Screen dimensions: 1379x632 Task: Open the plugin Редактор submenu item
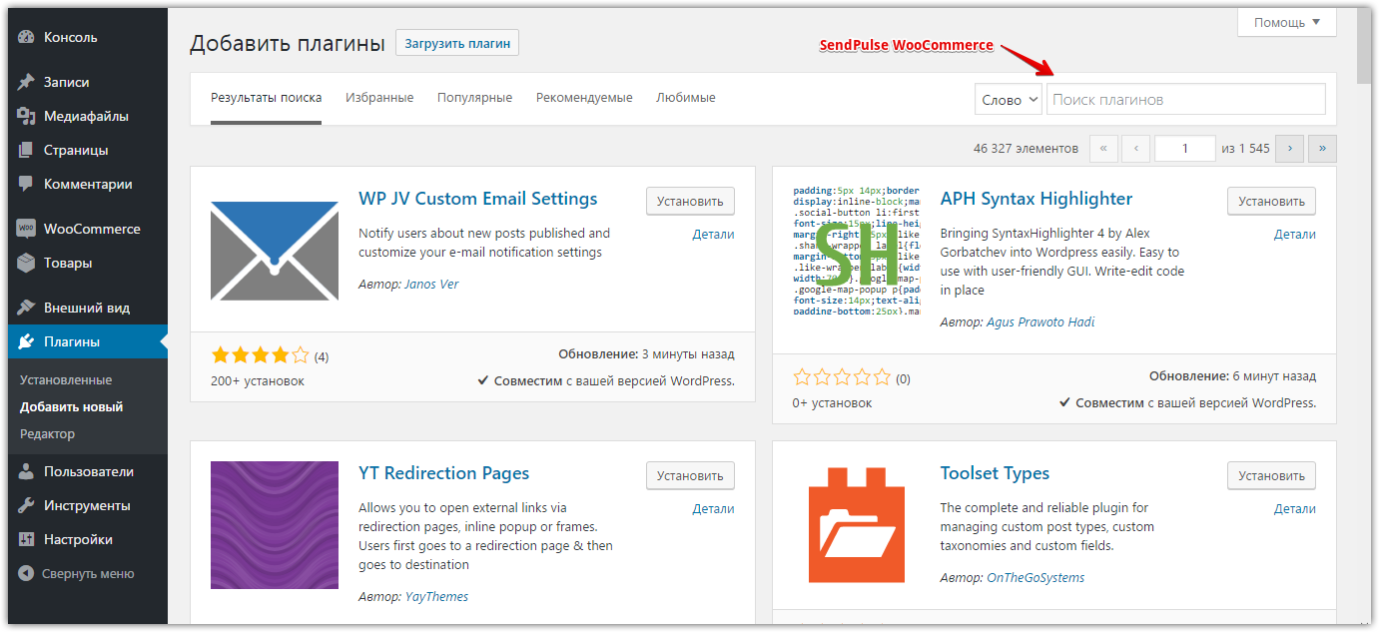tap(47, 434)
